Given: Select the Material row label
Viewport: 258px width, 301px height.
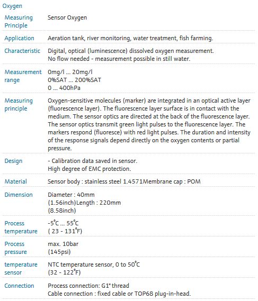Looking at the screenshot, I should [x=15, y=181].
